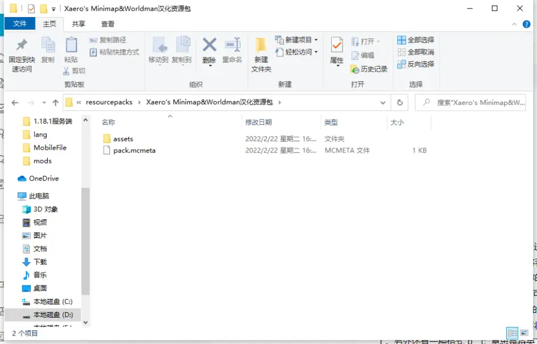537x344 pixels.
Task: Open the 1.18.1服务端 folder in sidebar
Action: click(x=47, y=121)
